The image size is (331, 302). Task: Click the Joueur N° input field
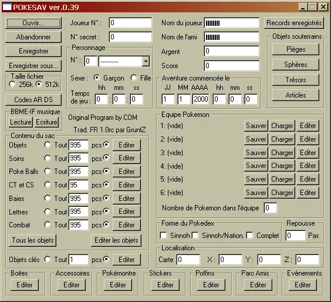[x=130, y=23]
